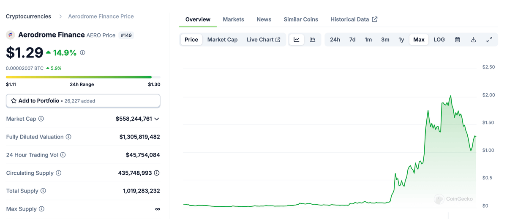The height and width of the screenshot is (219, 507).
Task: Open the calendar date range picker
Action: [457, 40]
